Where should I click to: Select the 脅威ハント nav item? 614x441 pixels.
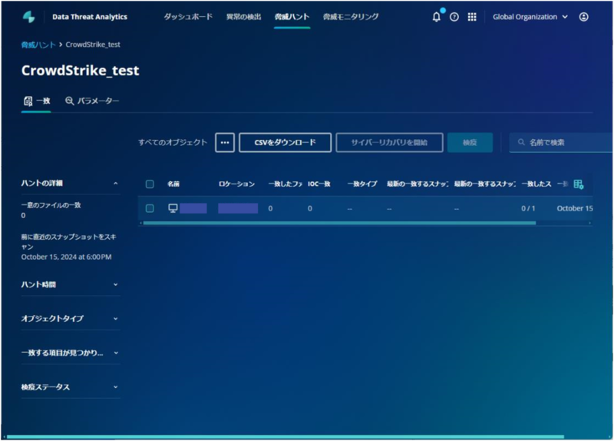(292, 17)
